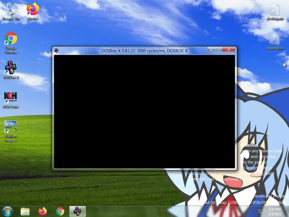Open the Recycle Bin desktop icon
Image resolution: width=289 pixels, height=217 pixels.
[11, 11]
